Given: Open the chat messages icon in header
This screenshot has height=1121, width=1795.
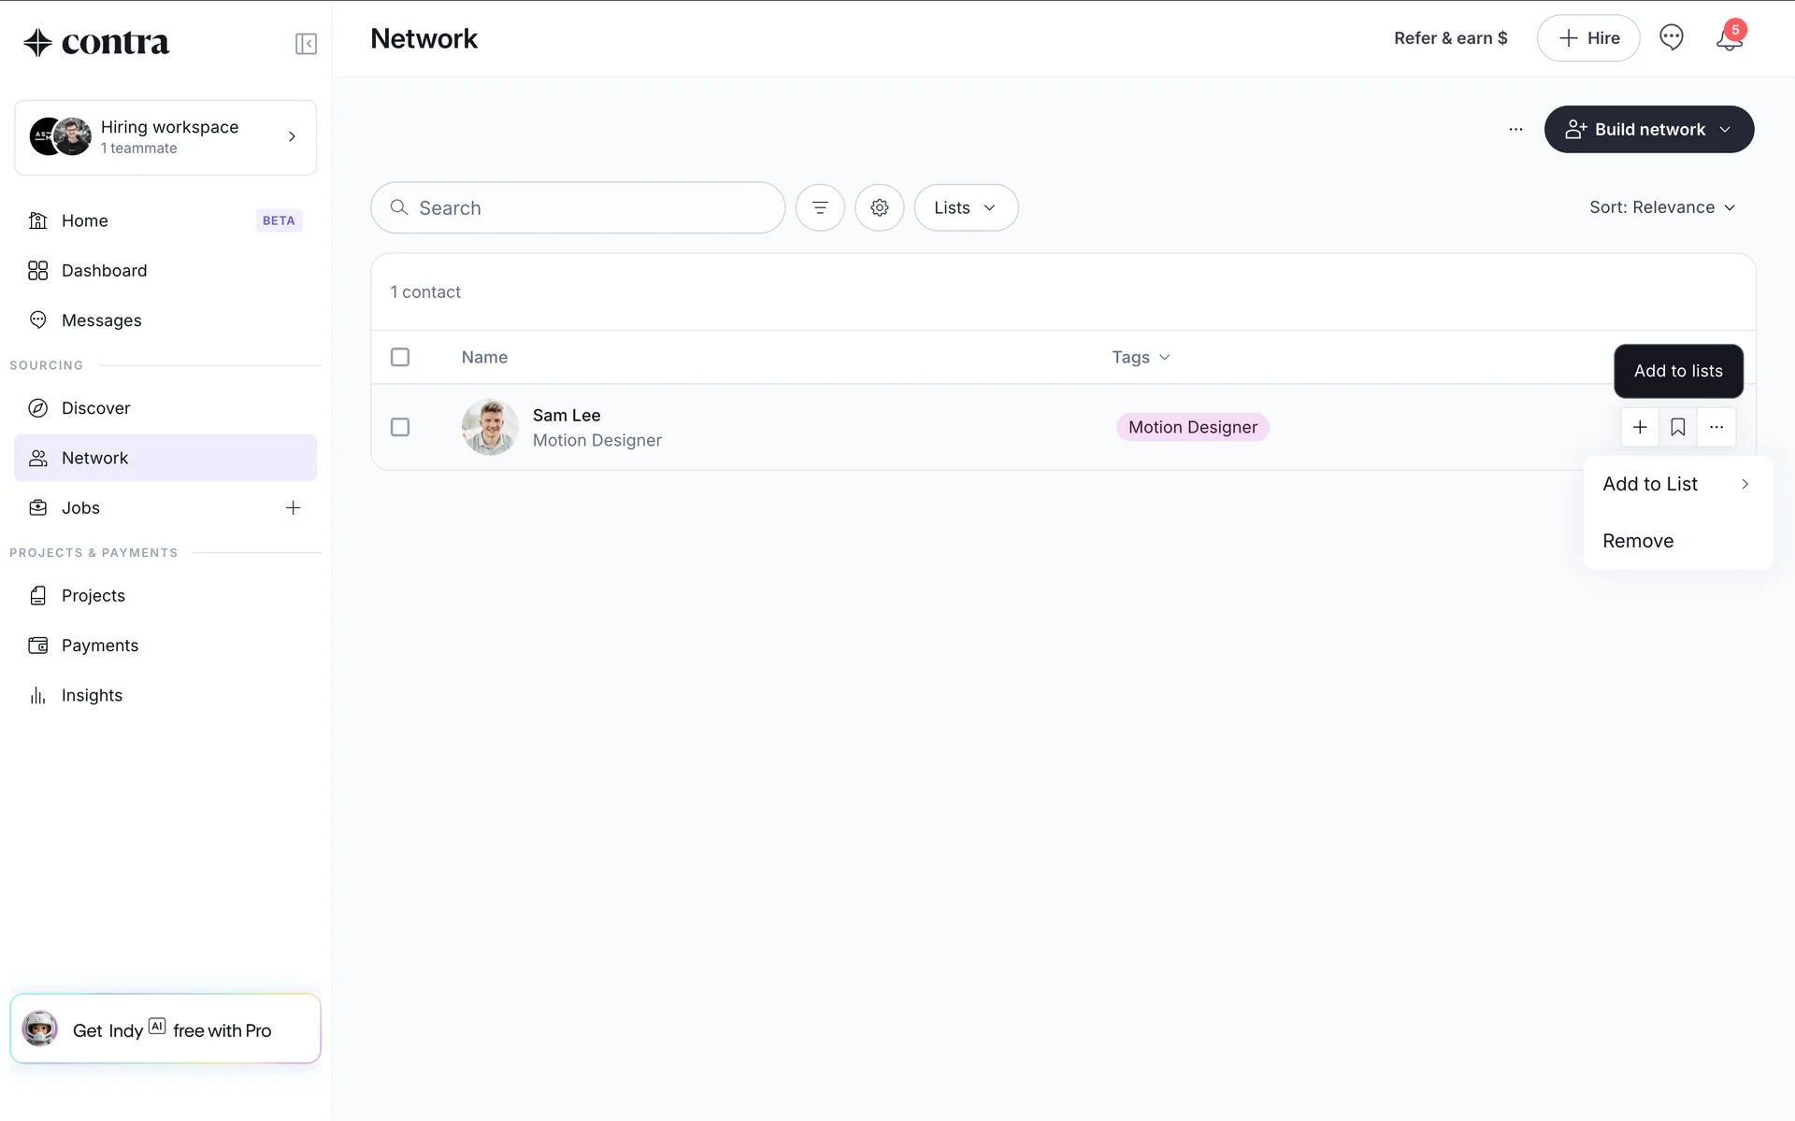Looking at the screenshot, I should (1671, 37).
